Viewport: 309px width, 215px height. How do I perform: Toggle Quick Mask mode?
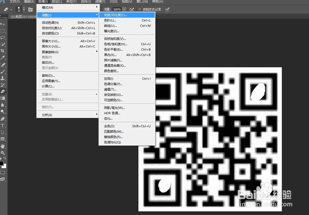(x=2, y=172)
